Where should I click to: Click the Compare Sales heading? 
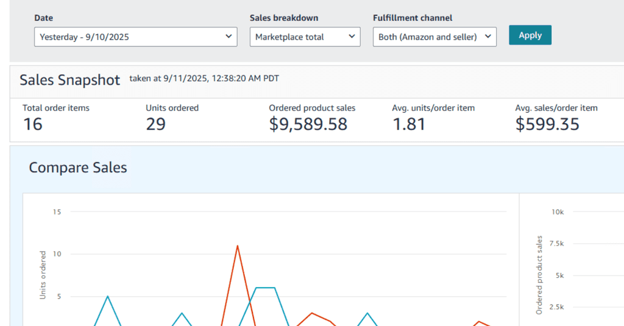tap(78, 168)
